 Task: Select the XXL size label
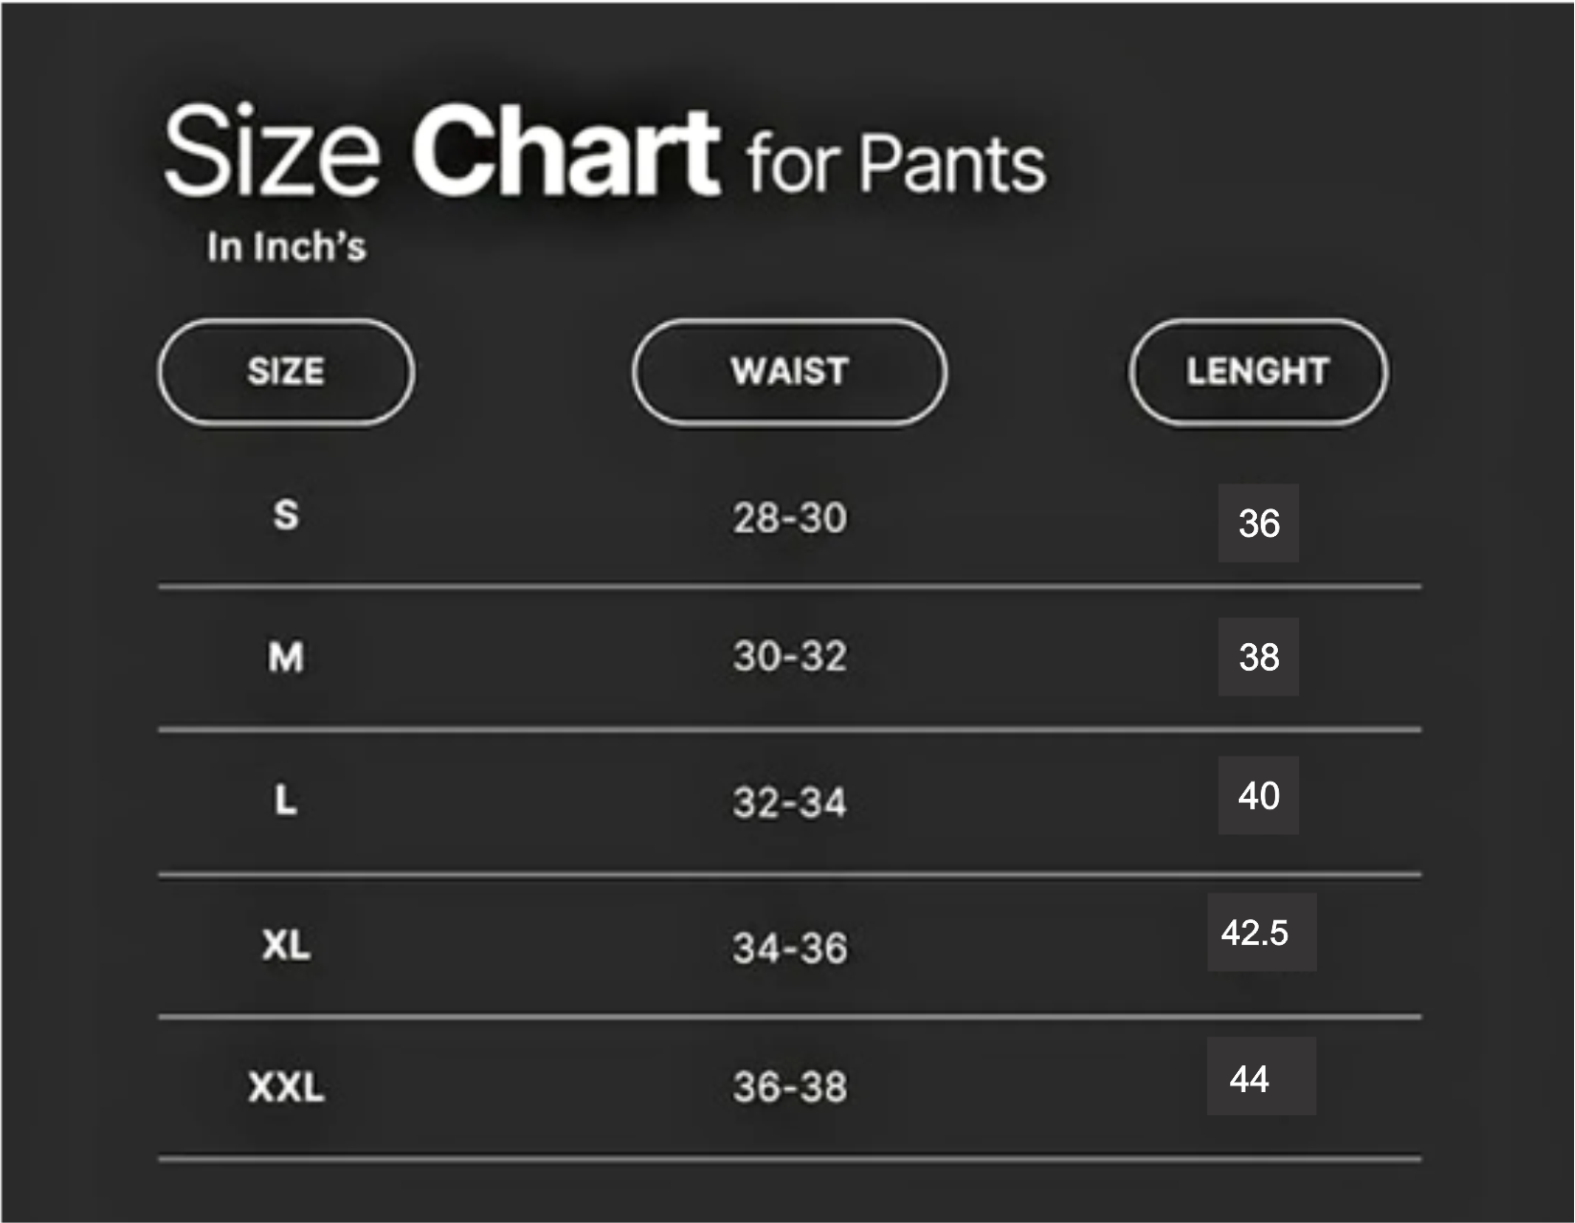(x=286, y=1087)
